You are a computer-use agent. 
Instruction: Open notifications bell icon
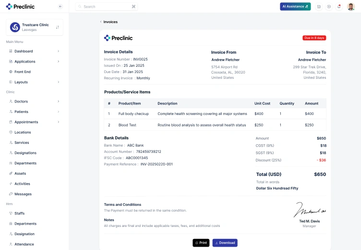[339, 7]
